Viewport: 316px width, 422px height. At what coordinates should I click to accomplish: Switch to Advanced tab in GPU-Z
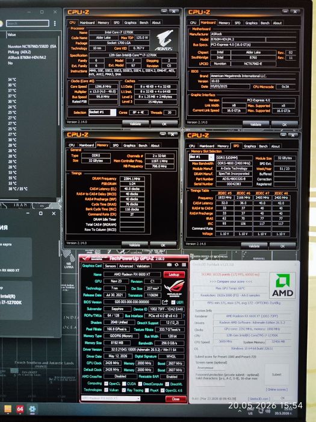point(126,266)
